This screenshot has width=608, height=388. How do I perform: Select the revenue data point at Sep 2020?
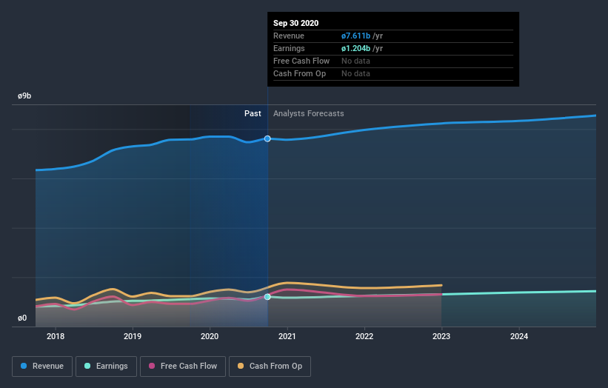pyautogui.click(x=267, y=138)
